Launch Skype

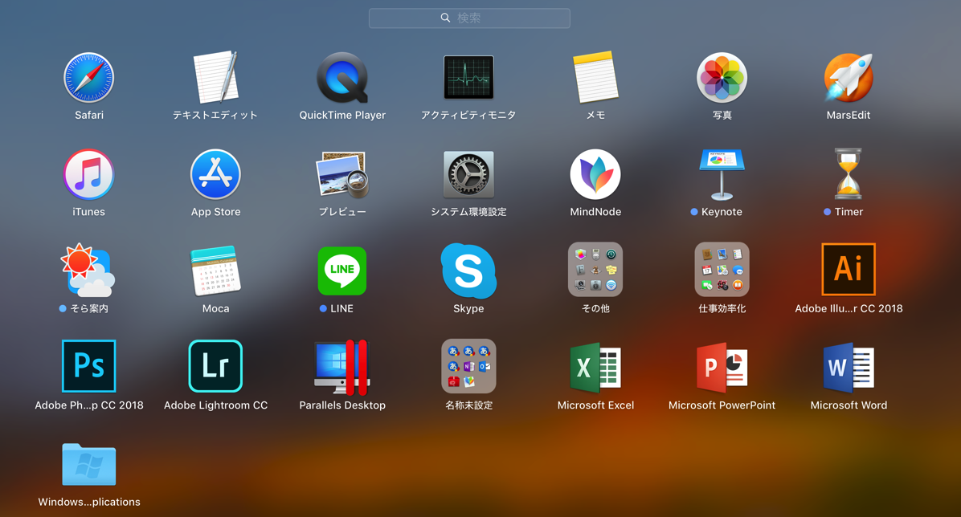[x=468, y=271]
